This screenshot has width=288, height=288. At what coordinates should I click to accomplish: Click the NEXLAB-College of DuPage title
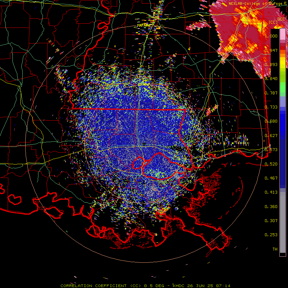258,4
